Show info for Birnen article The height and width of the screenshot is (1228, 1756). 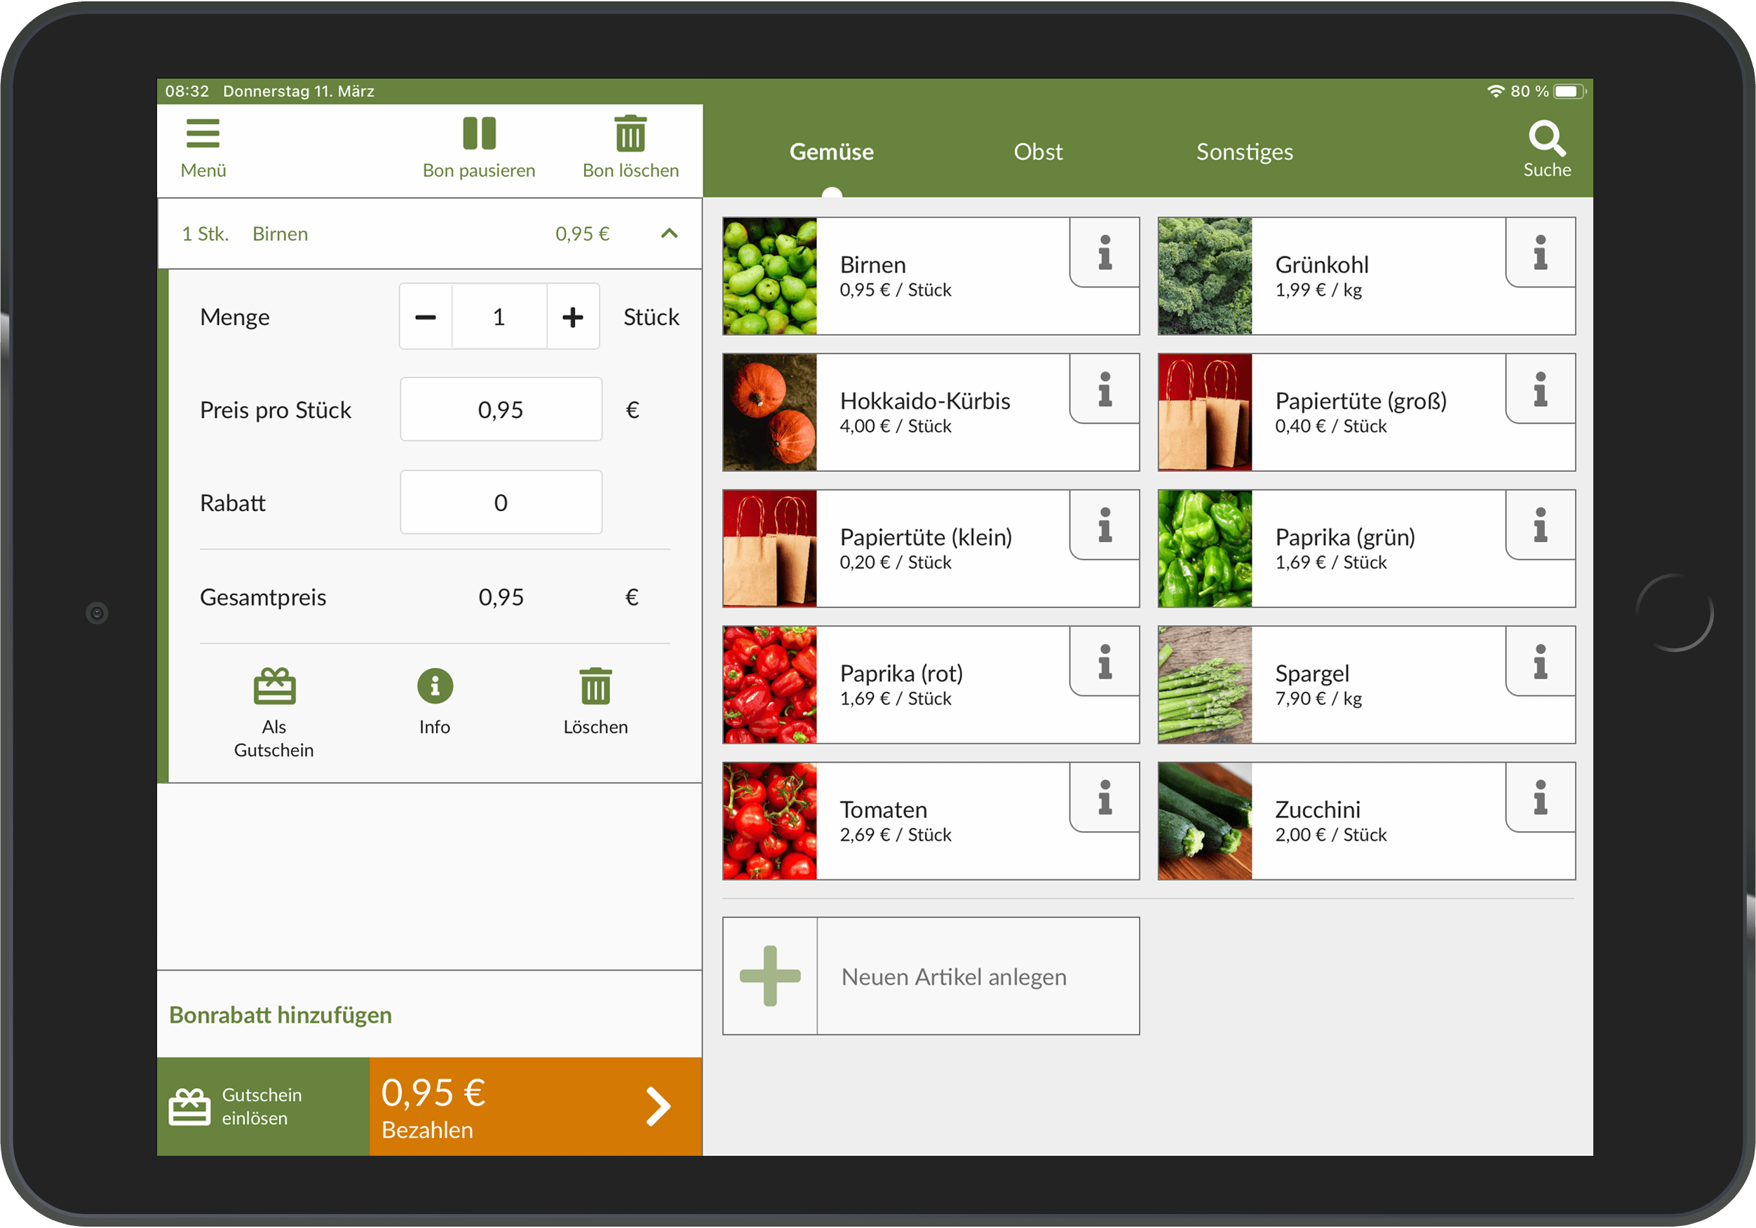[1105, 253]
